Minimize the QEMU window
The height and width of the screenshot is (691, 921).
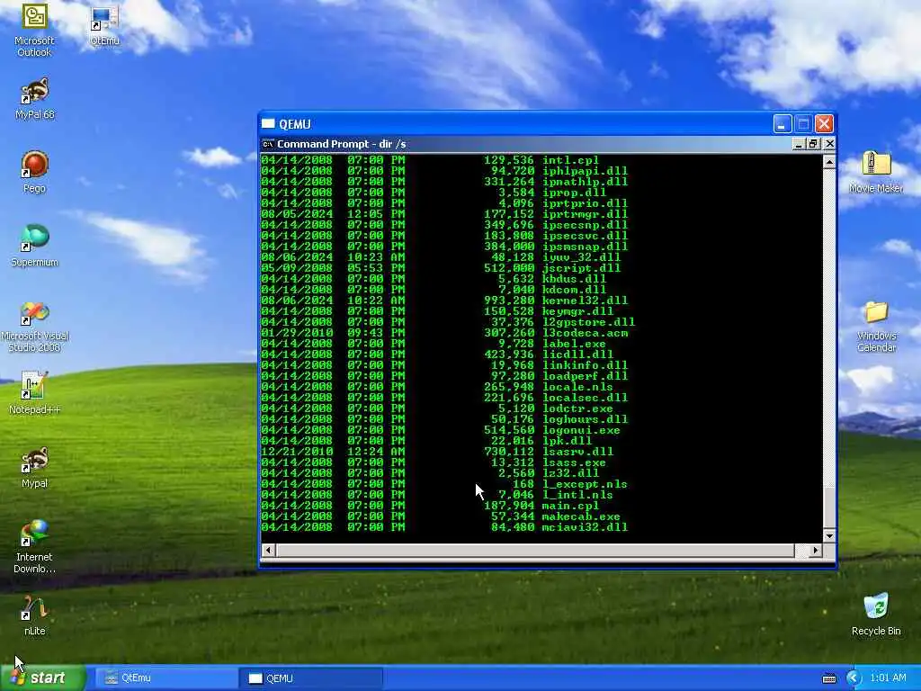(782, 124)
